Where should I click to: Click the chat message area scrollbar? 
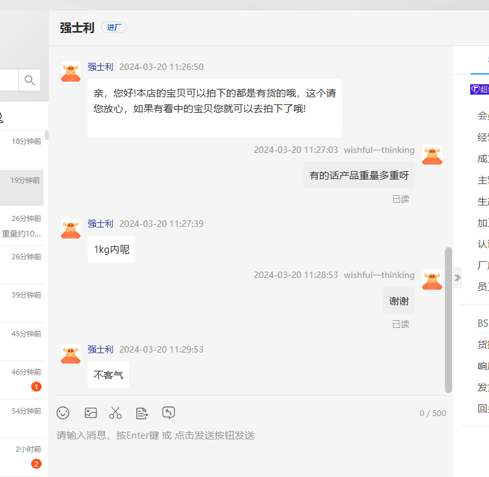click(448, 319)
